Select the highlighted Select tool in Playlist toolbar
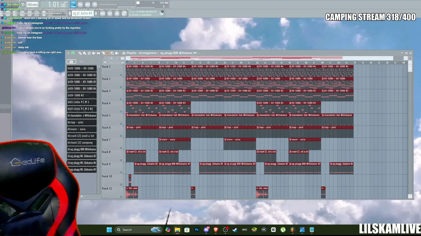Viewport: 421px width, 236px height. point(108,53)
